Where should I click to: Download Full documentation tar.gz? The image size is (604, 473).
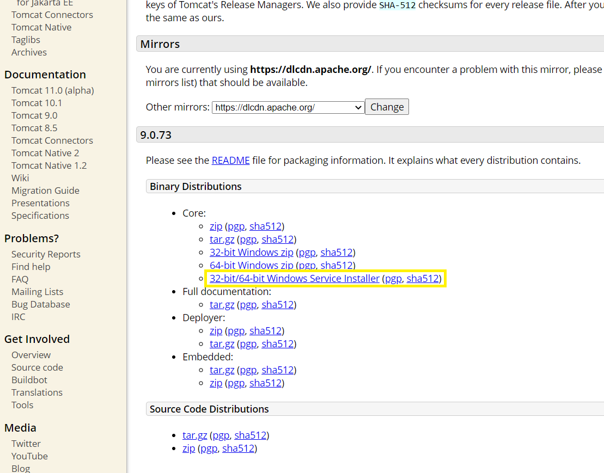coord(222,305)
